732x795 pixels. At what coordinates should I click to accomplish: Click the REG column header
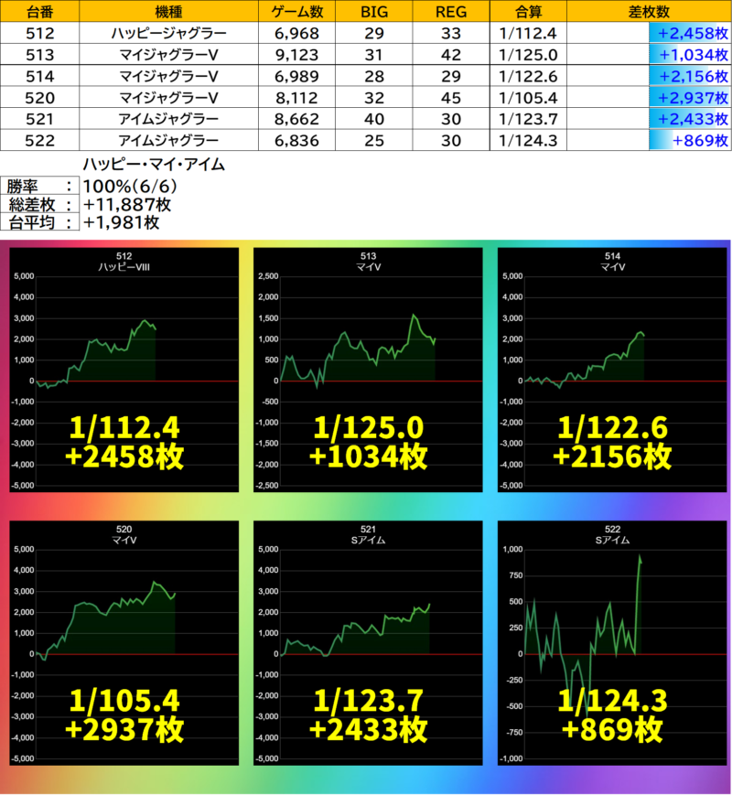451,11
